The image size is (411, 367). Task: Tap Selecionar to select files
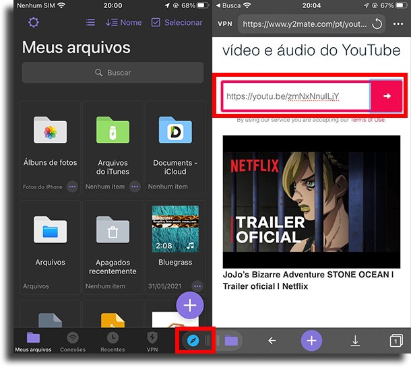[177, 22]
